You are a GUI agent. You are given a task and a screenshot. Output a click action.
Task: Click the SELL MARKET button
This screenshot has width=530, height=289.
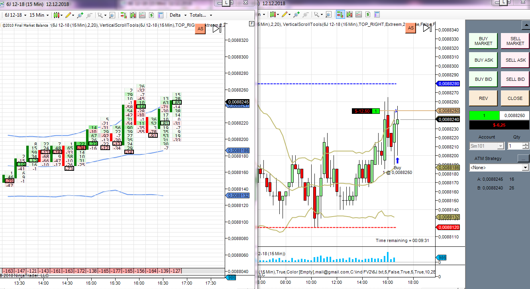click(515, 41)
